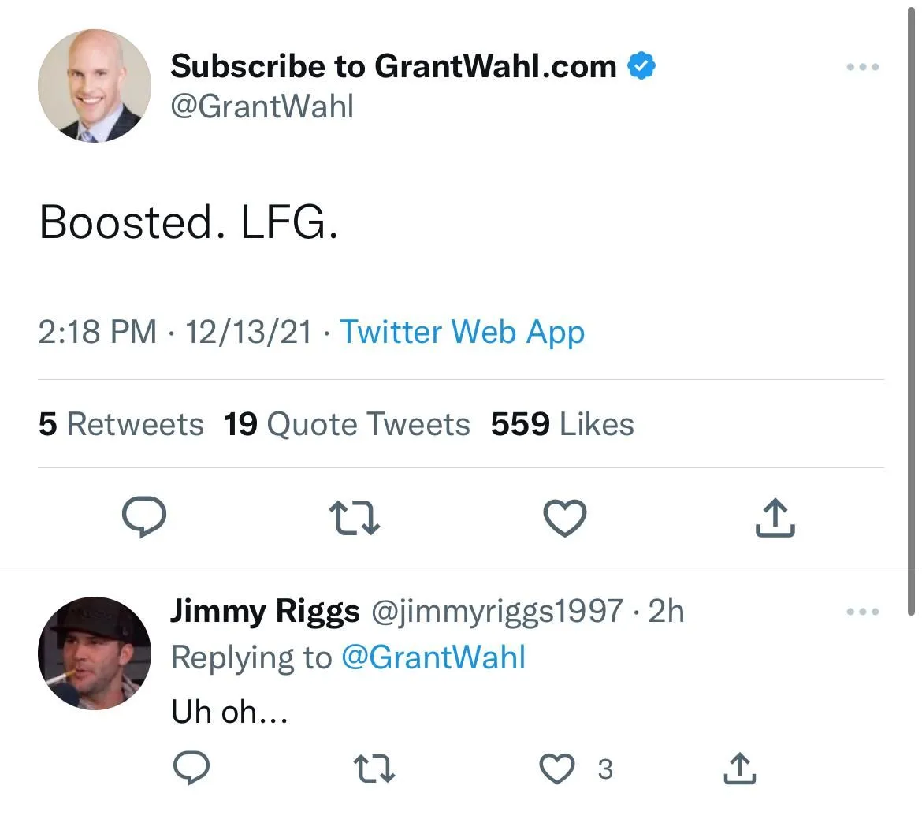
Task: View the 559 Likes list
Action: (x=562, y=424)
